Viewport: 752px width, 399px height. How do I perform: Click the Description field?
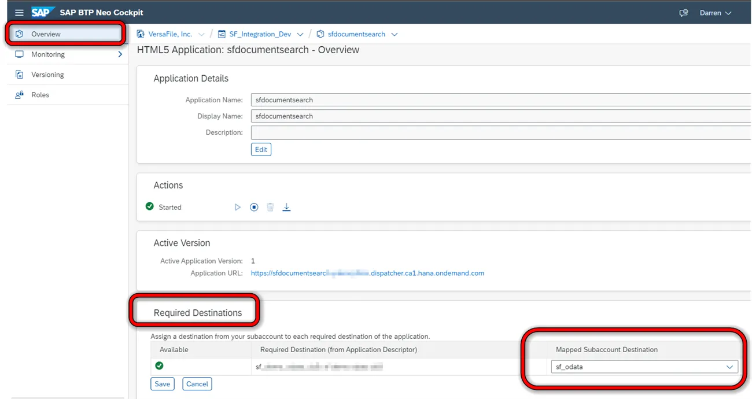[x=501, y=132]
